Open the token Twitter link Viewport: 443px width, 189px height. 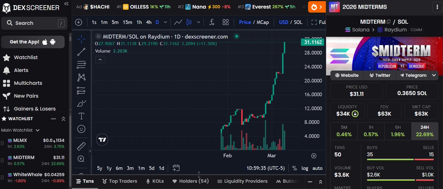point(380,75)
